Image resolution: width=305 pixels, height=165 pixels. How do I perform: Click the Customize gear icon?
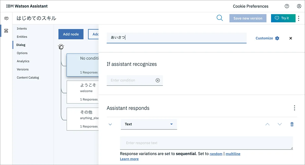pyautogui.click(x=277, y=38)
